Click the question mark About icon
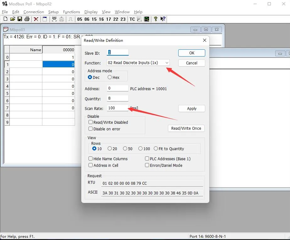This screenshot has width=290, height=240. click(x=155, y=19)
